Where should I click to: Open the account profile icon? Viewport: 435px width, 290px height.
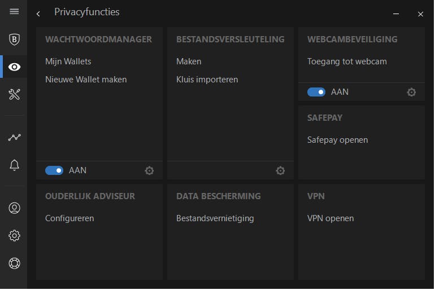tap(14, 208)
